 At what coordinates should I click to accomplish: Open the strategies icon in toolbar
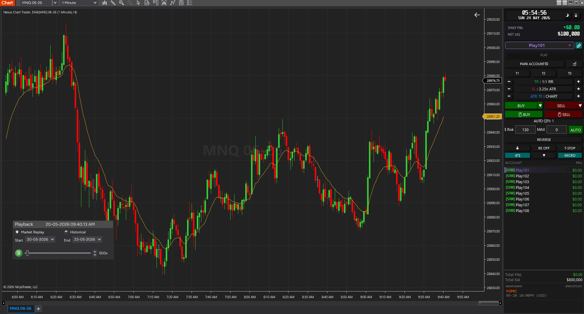point(172,3)
